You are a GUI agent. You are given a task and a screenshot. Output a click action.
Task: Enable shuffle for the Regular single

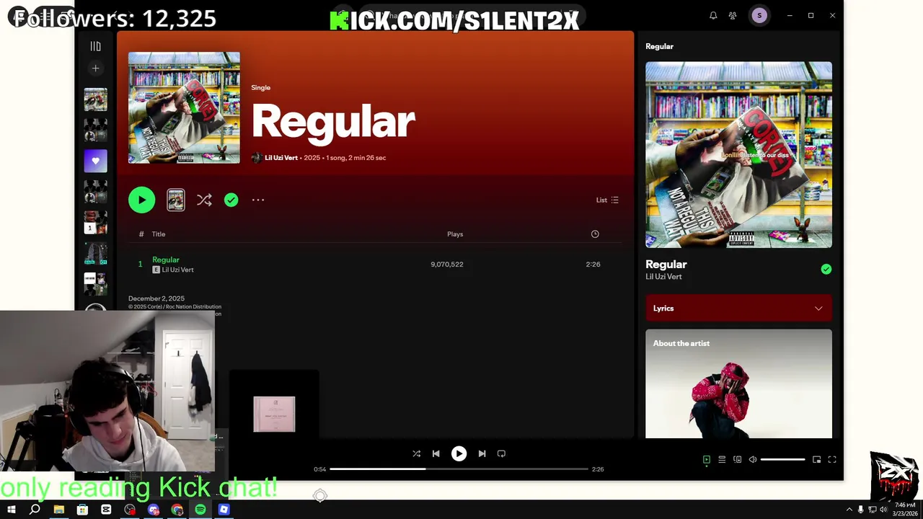point(204,200)
